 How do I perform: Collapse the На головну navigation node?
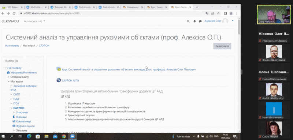(x=6, y=68)
